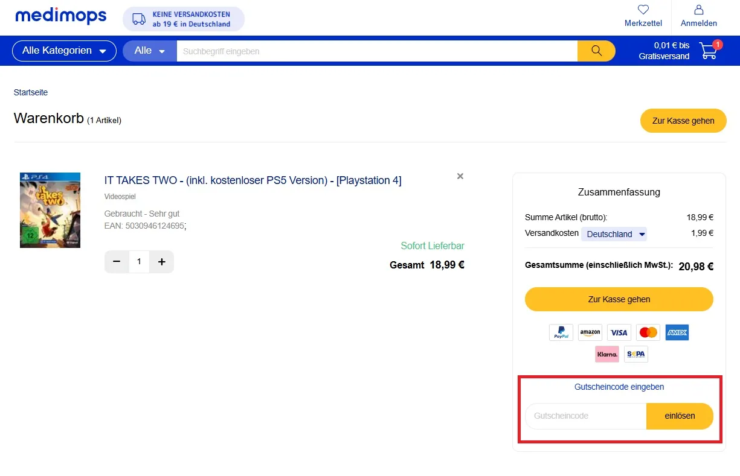The height and width of the screenshot is (476, 740).
Task: Click the Klarna payment icon
Action: [x=606, y=354]
